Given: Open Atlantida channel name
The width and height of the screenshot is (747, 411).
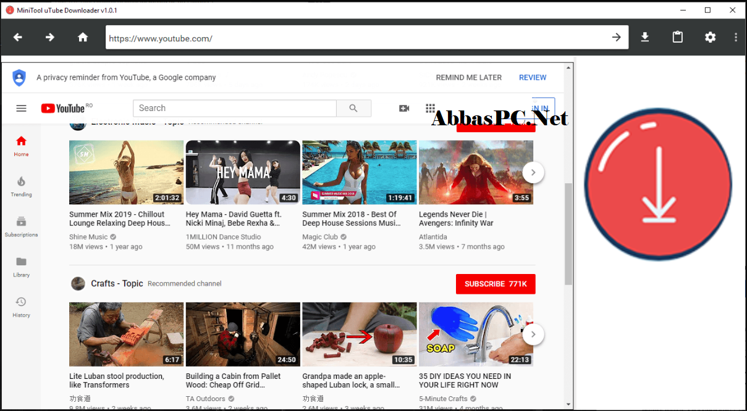Looking at the screenshot, I should [x=433, y=237].
